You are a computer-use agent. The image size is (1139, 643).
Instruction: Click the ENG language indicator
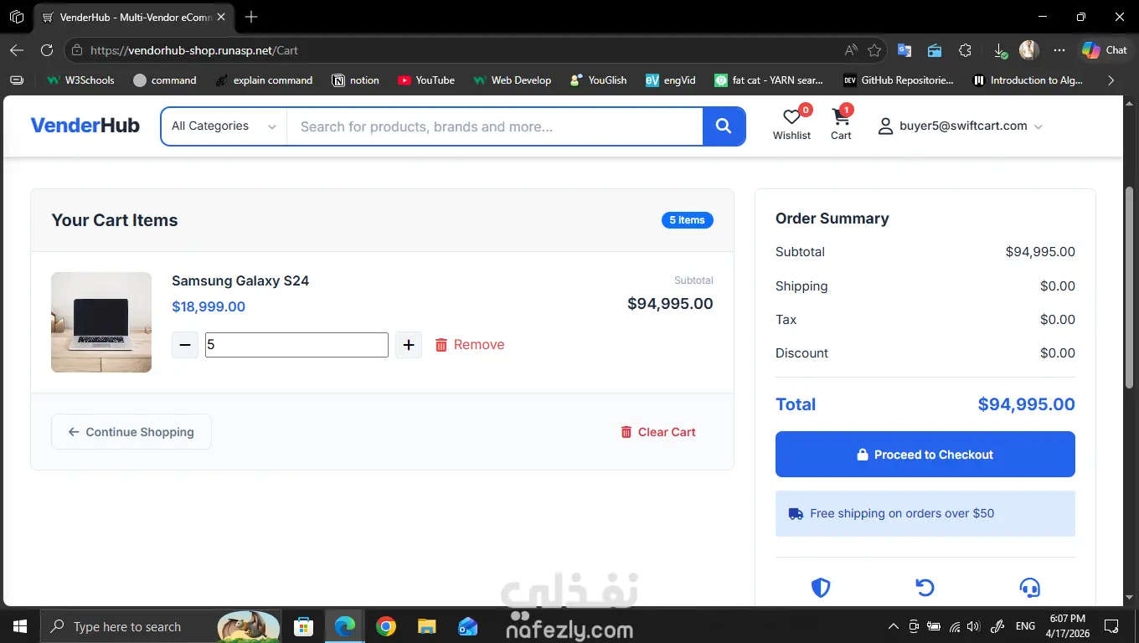pyautogui.click(x=1025, y=626)
